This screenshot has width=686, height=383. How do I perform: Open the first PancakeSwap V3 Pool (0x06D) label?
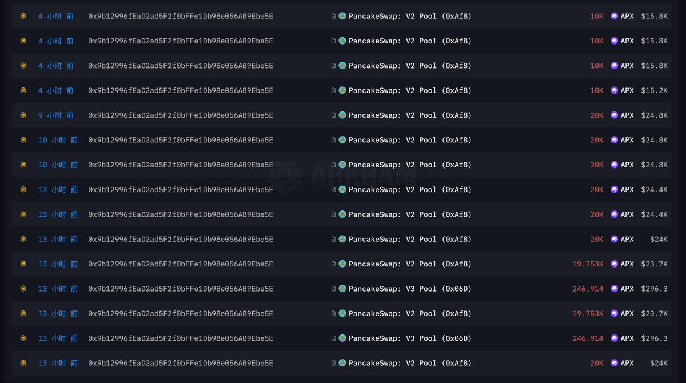pyautogui.click(x=410, y=289)
